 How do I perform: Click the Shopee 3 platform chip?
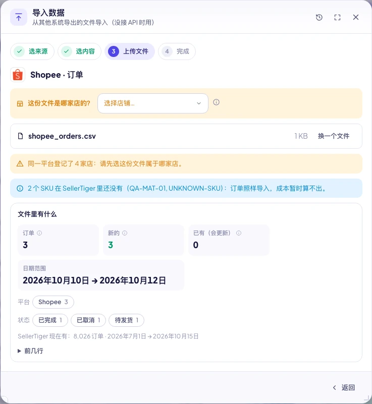click(53, 302)
